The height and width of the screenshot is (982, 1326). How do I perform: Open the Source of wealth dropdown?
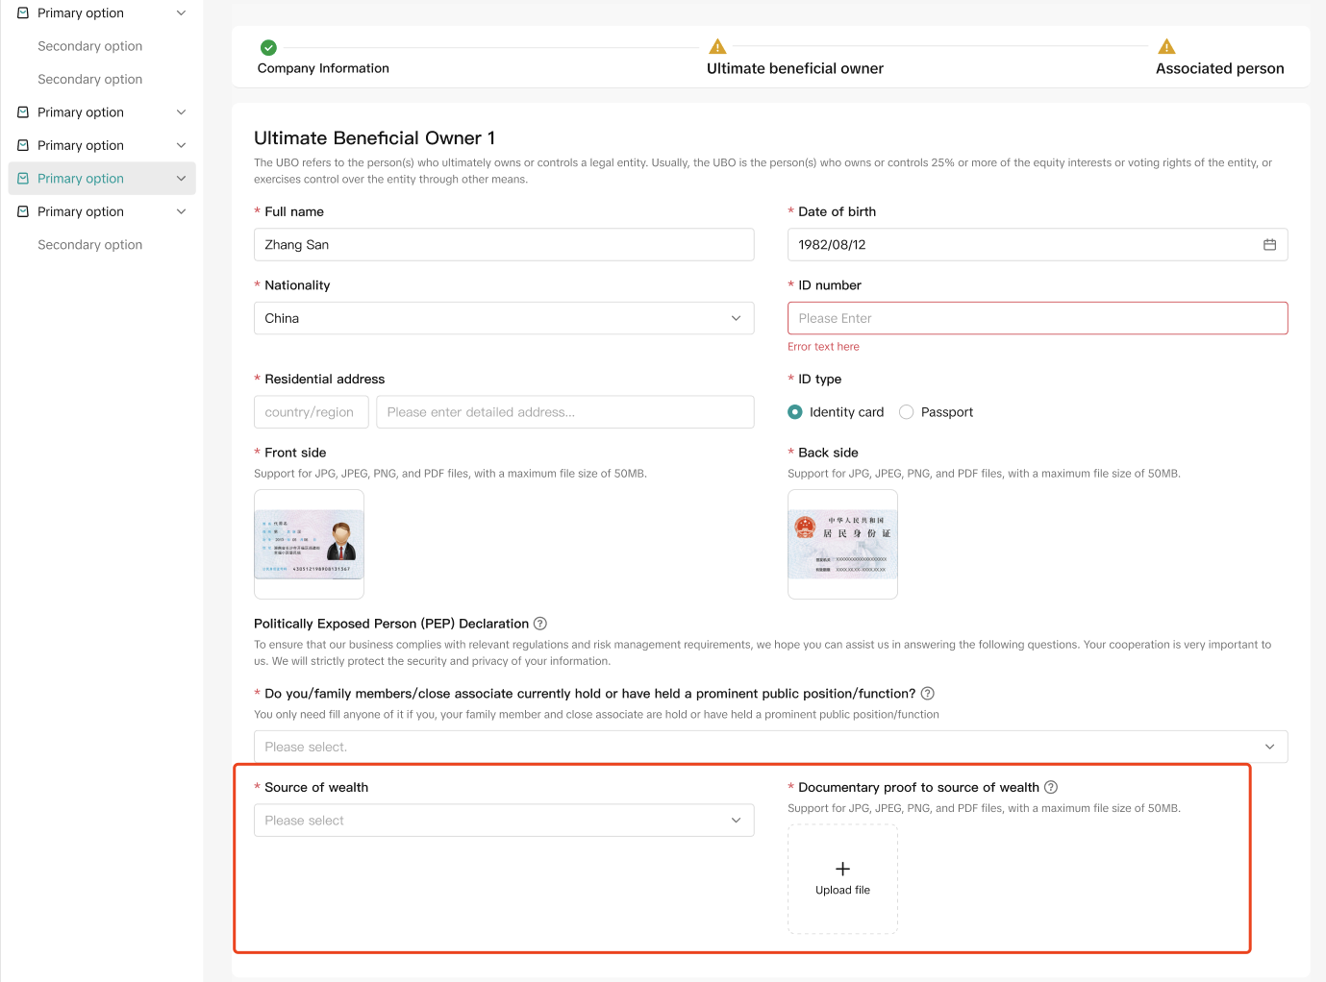tap(503, 821)
